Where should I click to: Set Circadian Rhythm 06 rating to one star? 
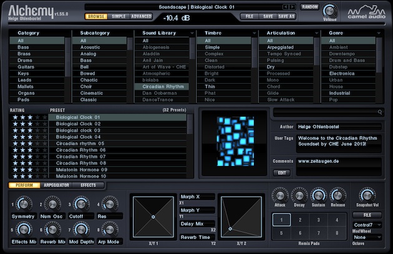tap(16, 150)
